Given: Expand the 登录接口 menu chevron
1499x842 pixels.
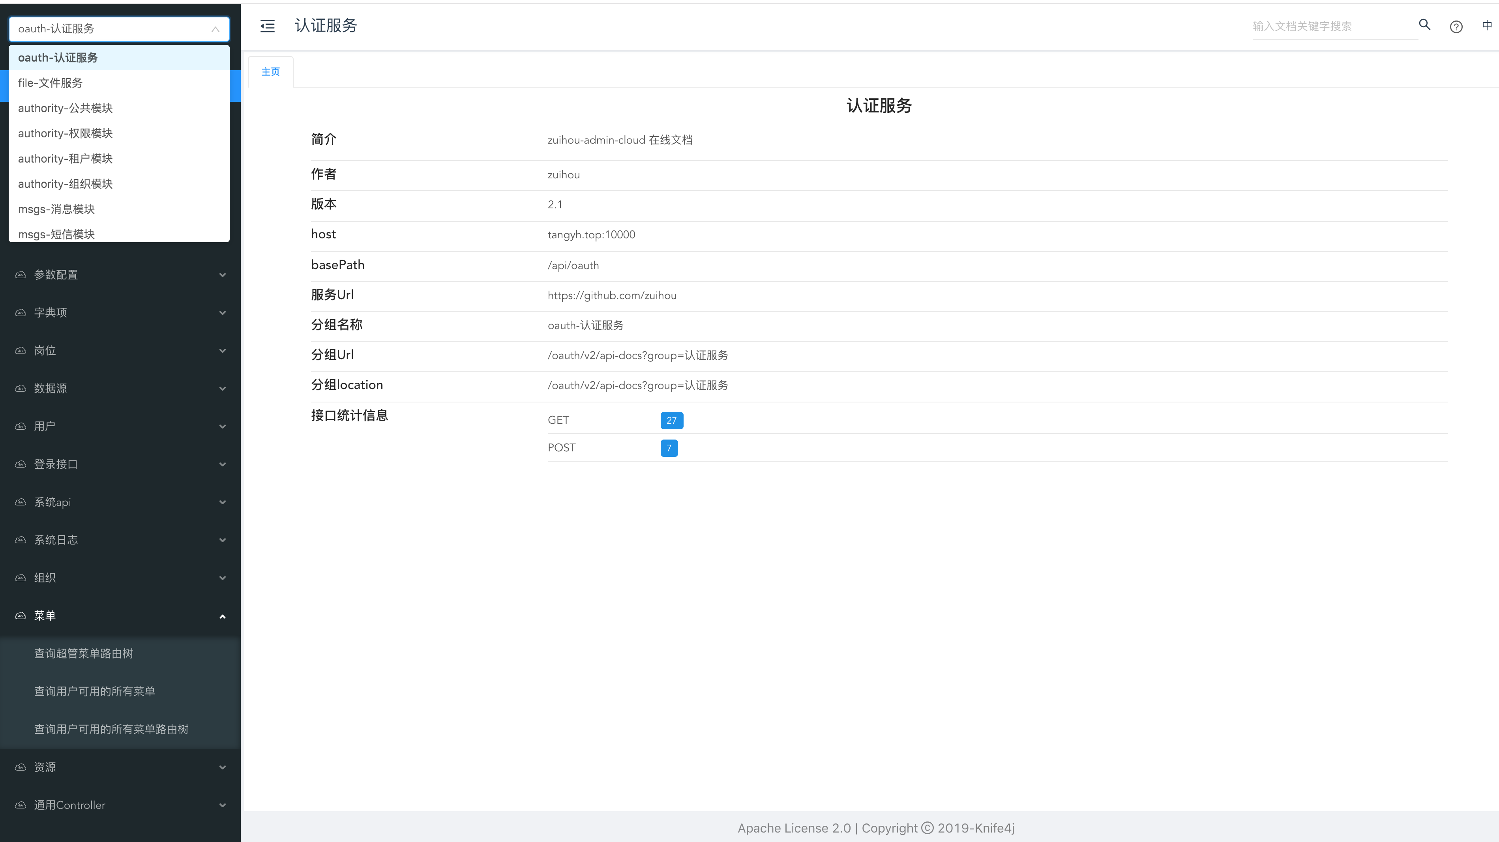Looking at the screenshot, I should coord(222,464).
